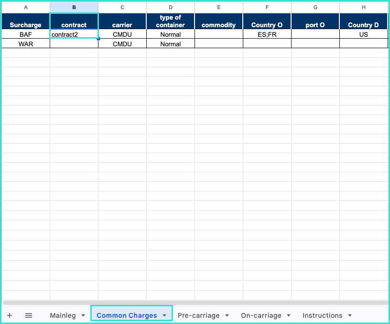This screenshot has height=324, width=390.
Task: Expand the Instructions tab dropdown arrow
Action: pyautogui.click(x=350, y=315)
